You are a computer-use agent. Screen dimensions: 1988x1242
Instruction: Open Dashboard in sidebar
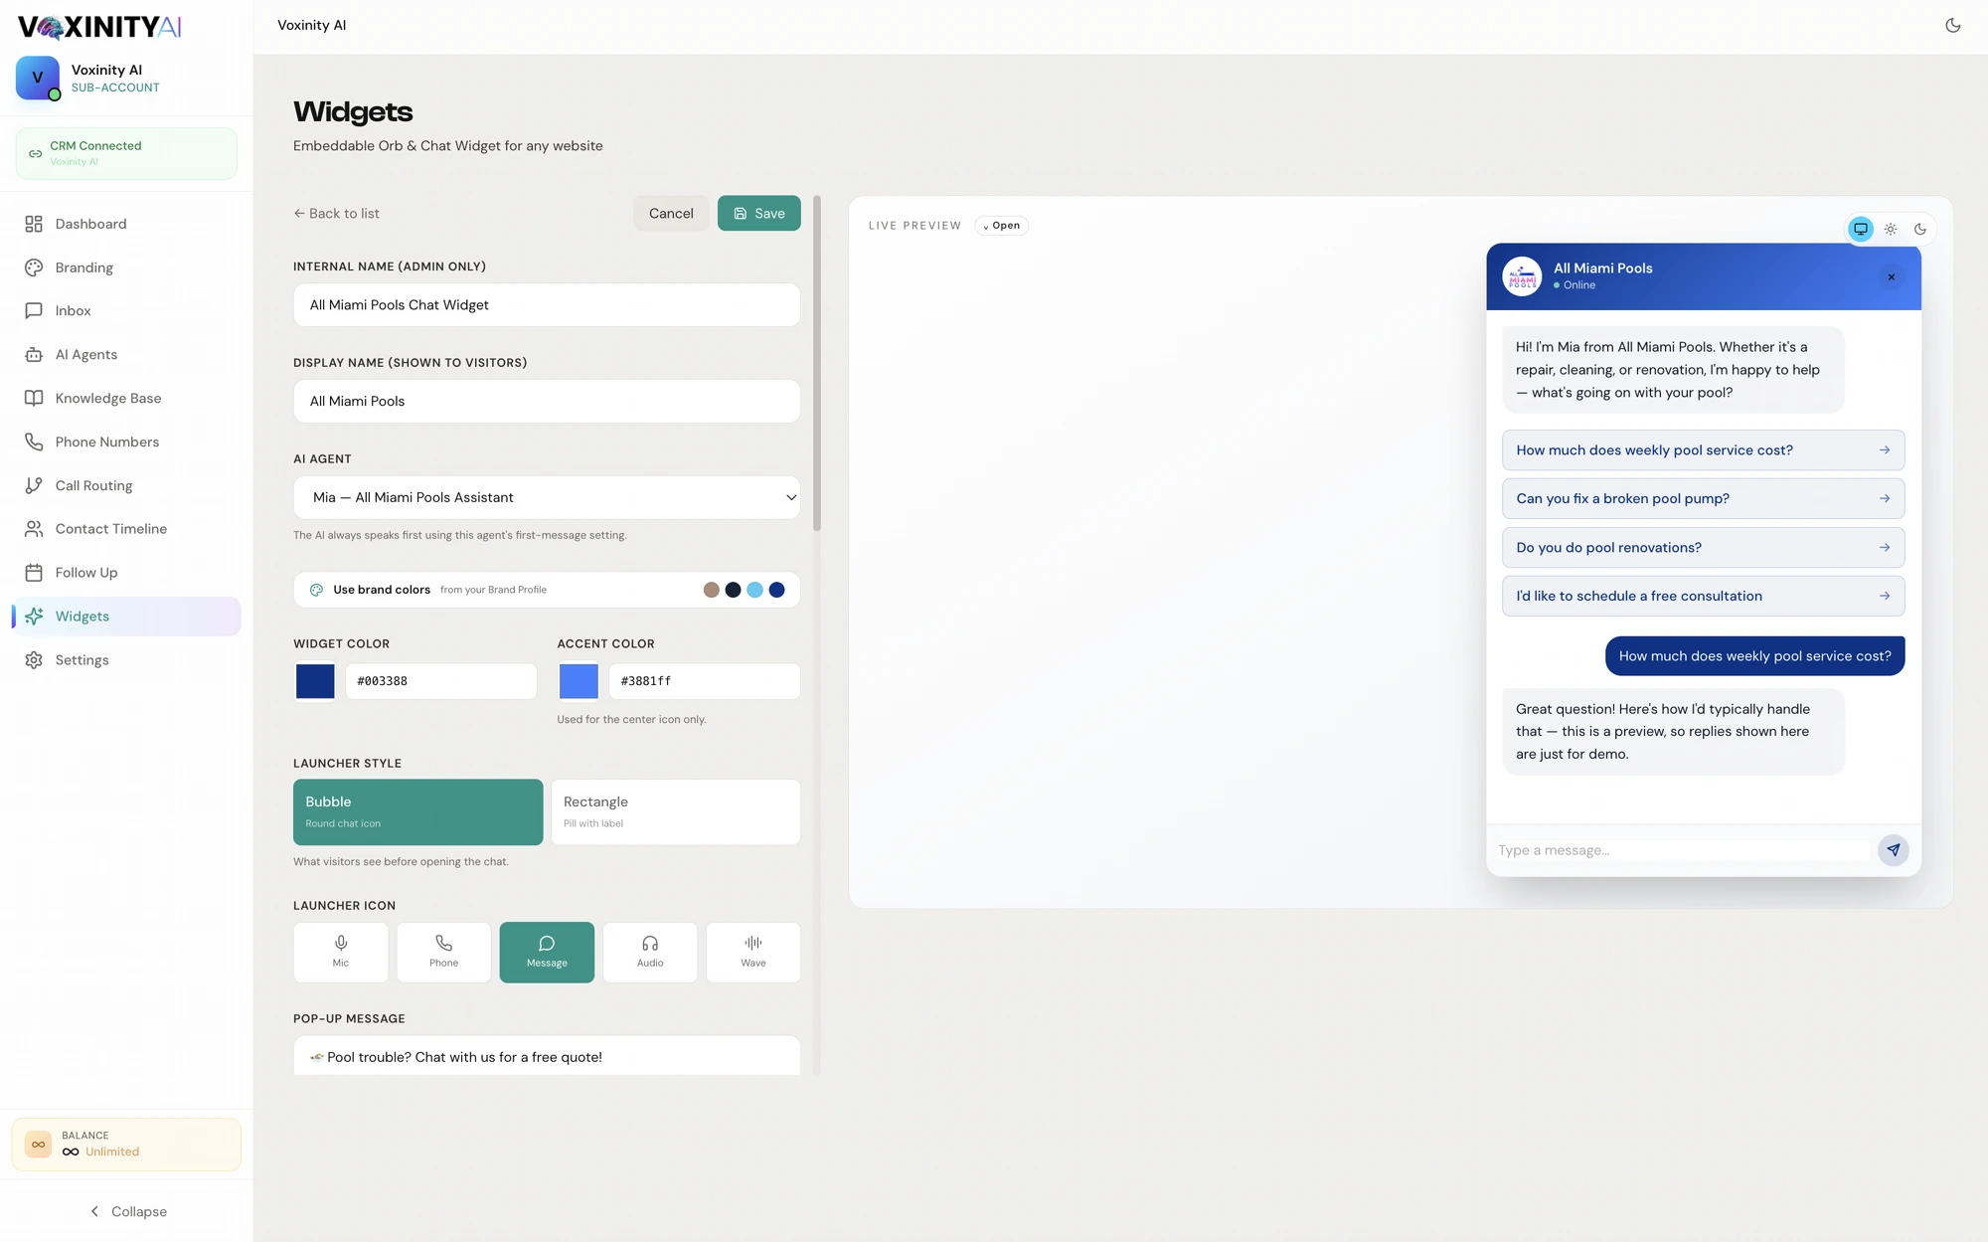pos(127,224)
